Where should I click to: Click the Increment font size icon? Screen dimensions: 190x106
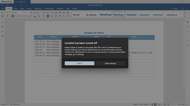click(x=31, y=13)
